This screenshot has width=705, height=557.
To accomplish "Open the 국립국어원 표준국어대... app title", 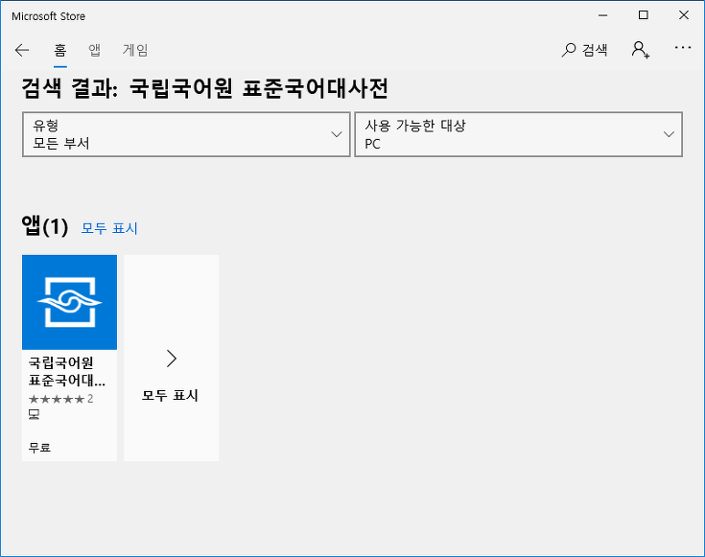I will tap(67, 371).
